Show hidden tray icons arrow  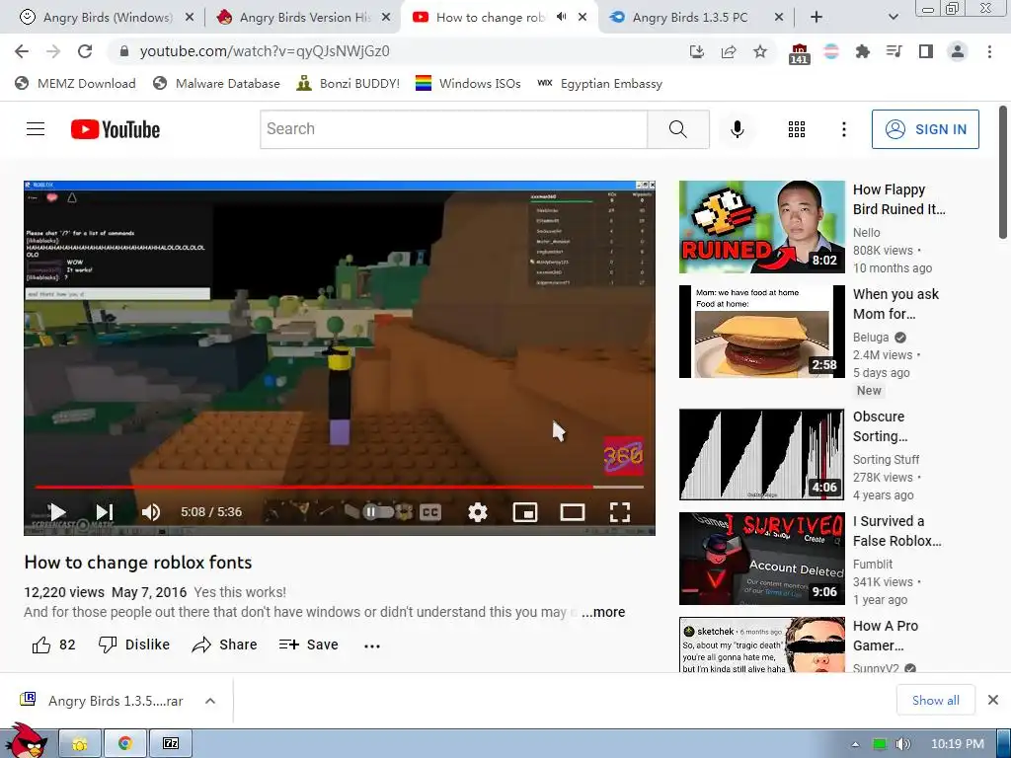[856, 744]
